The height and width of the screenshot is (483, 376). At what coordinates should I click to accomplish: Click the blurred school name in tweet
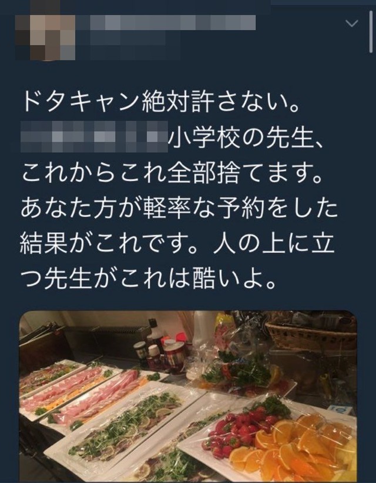(x=94, y=136)
